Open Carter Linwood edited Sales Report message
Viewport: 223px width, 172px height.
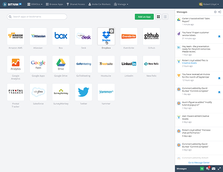click(199, 22)
